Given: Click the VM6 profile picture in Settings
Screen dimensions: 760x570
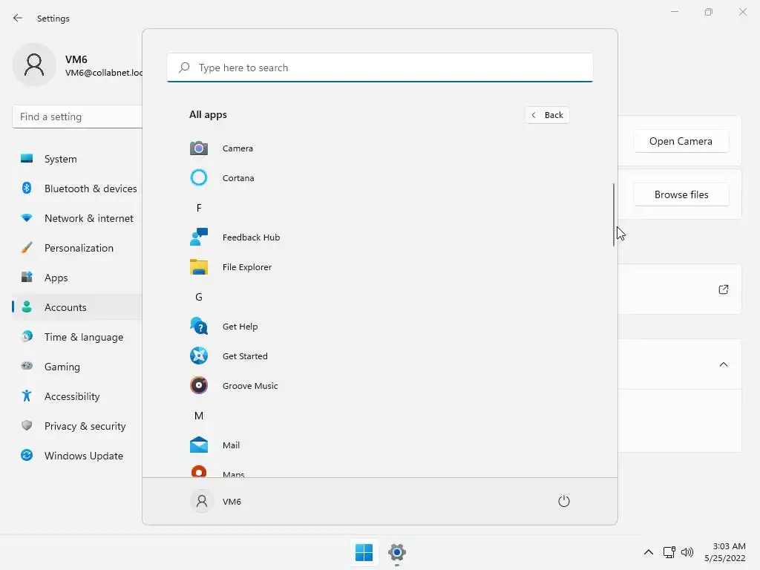Looking at the screenshot, I should 34,65.
